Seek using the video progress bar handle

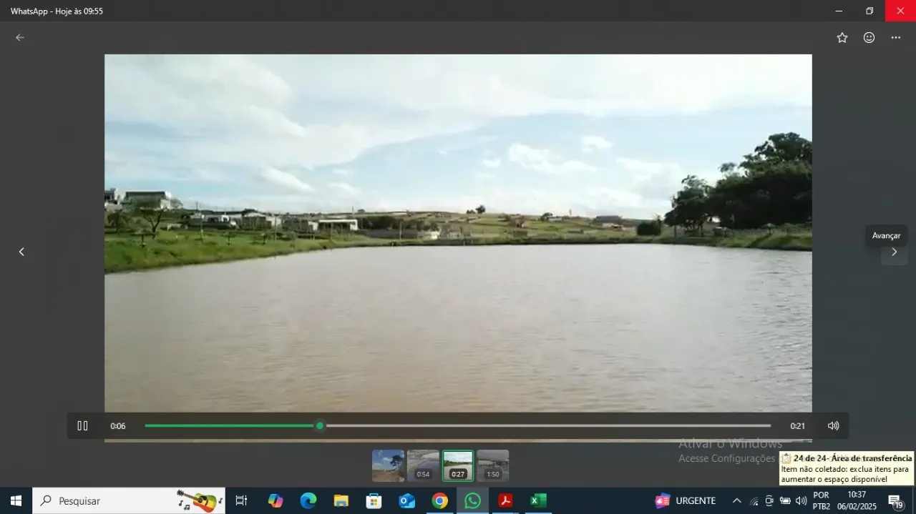pyautogui.click(x=320, y=425)
